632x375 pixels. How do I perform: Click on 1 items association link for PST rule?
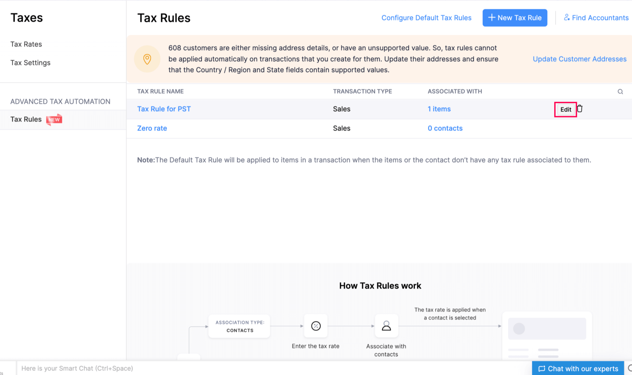click(x=439, y=108)
